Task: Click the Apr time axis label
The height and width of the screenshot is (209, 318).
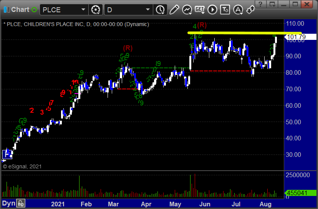Action: [146, 204]
